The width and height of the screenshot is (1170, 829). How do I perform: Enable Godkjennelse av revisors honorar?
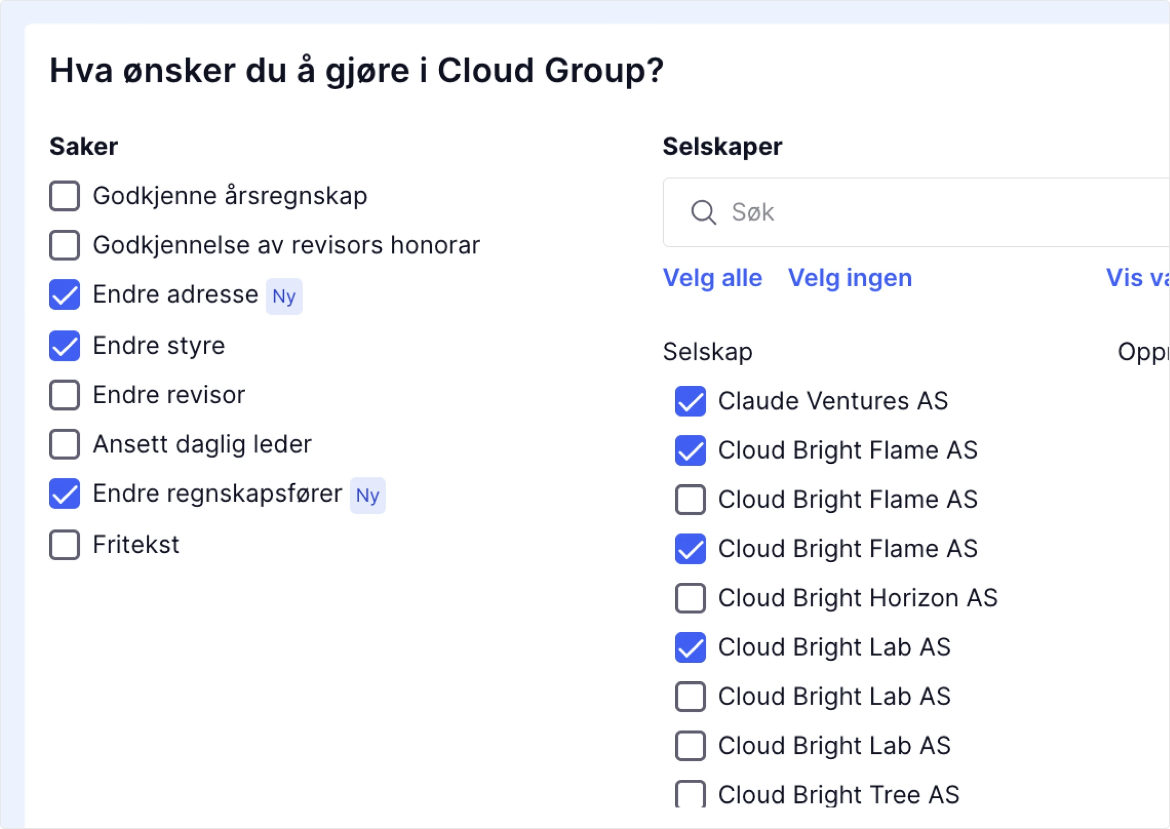click(x=64, y=245)
